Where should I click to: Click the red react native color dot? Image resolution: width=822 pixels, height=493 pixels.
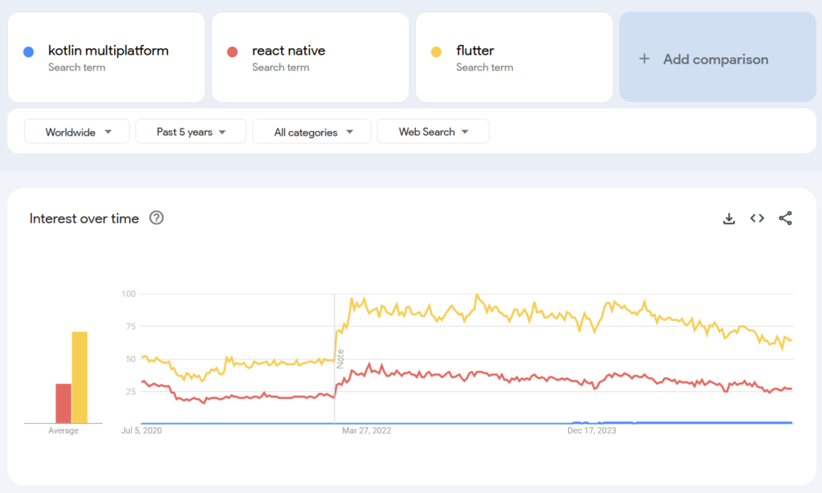pos(232,51)
